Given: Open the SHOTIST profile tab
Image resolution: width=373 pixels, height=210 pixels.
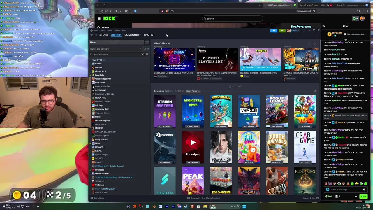Looking at the screenshot, I should 149,35.
